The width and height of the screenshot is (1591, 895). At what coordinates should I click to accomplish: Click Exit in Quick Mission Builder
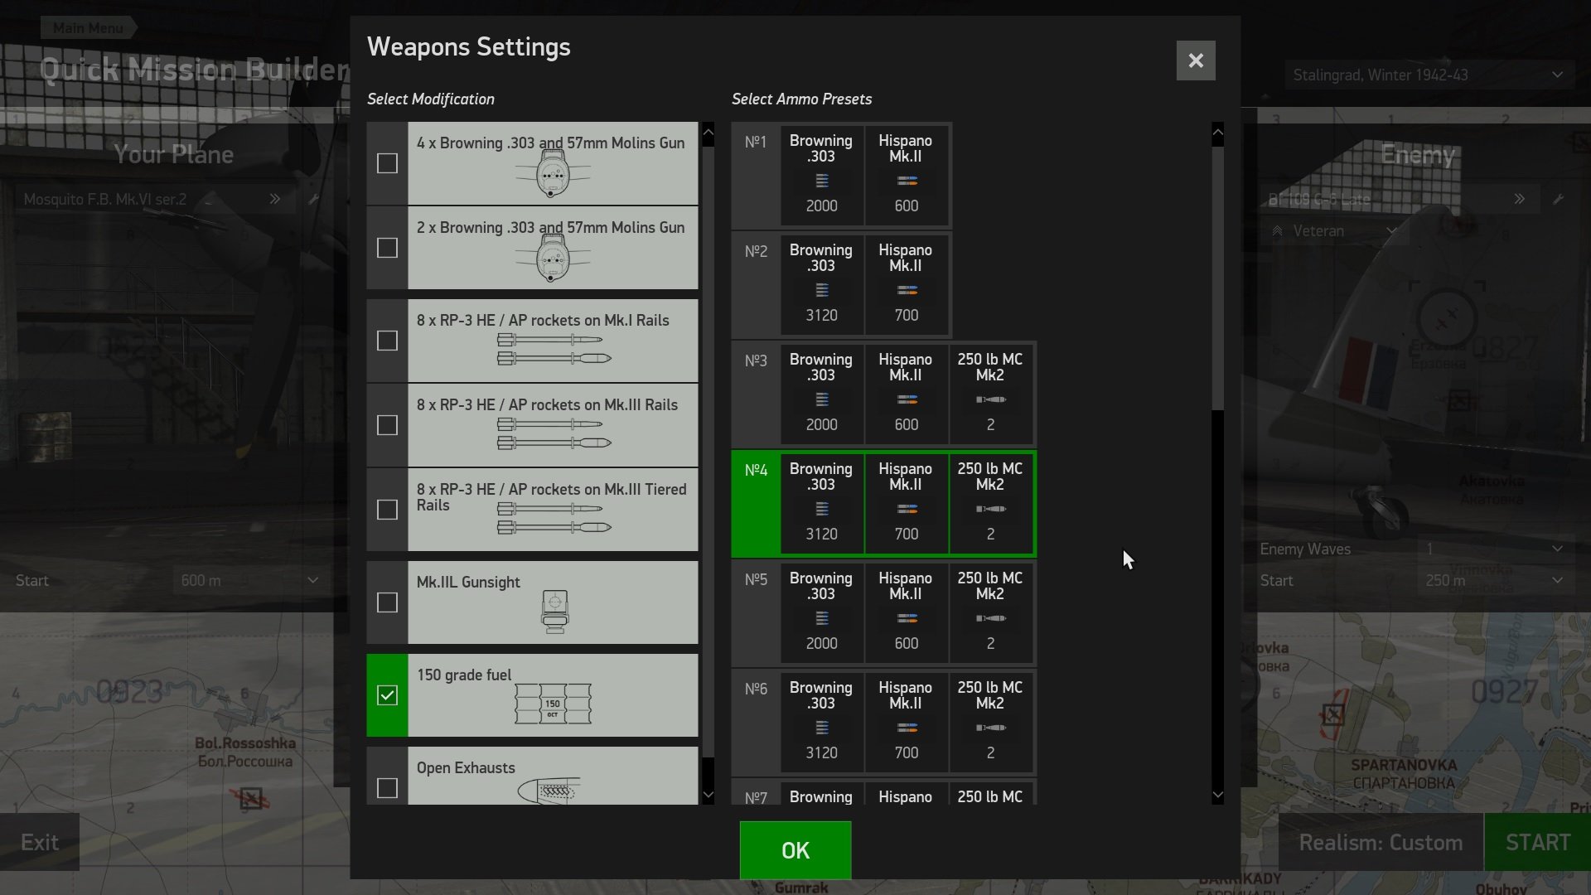(40, 842)
